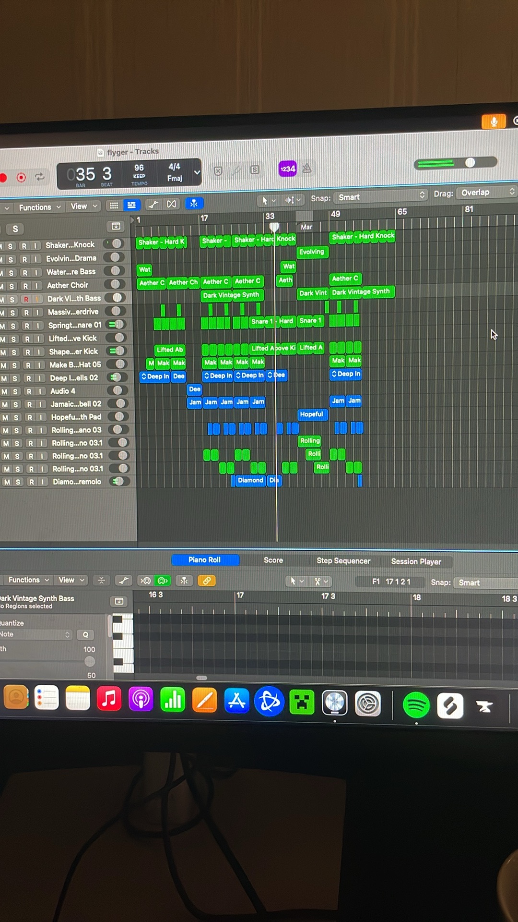Enable the count-in 1234 button

pos(288,169)
